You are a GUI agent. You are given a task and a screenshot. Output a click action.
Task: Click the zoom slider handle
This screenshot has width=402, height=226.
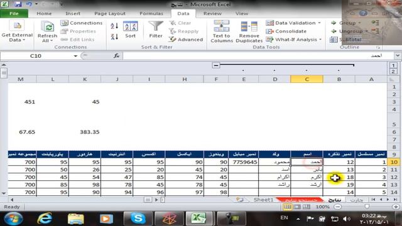coord(367,207)
